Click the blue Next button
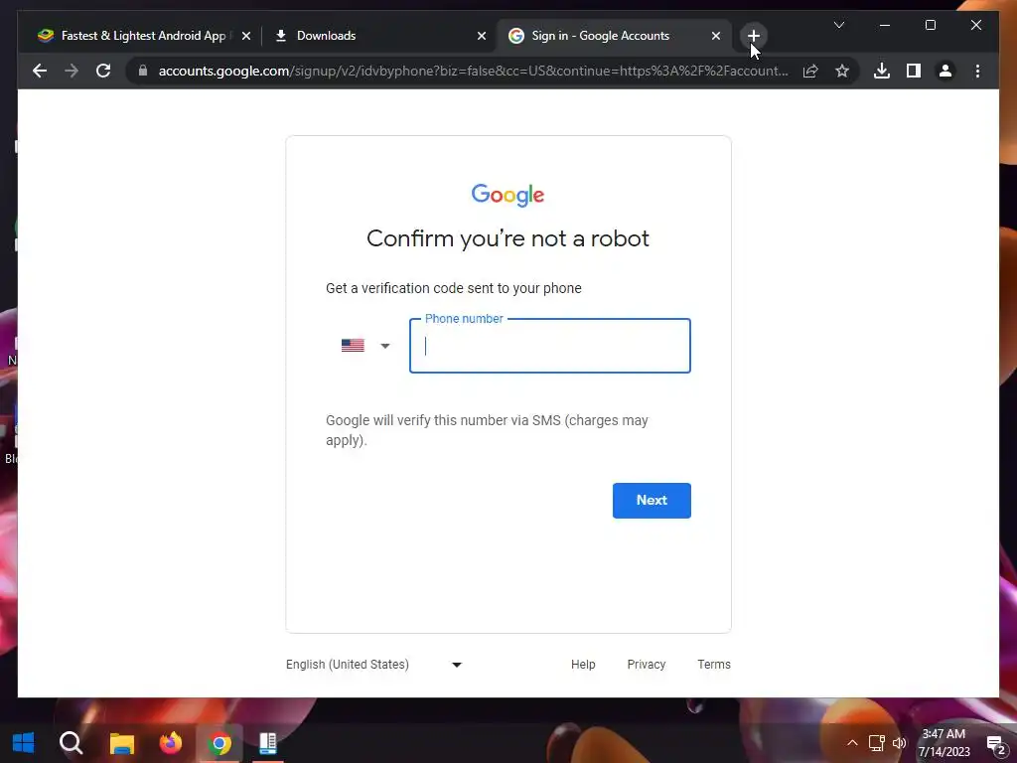The image size is (1017, 763). (652, 501)
